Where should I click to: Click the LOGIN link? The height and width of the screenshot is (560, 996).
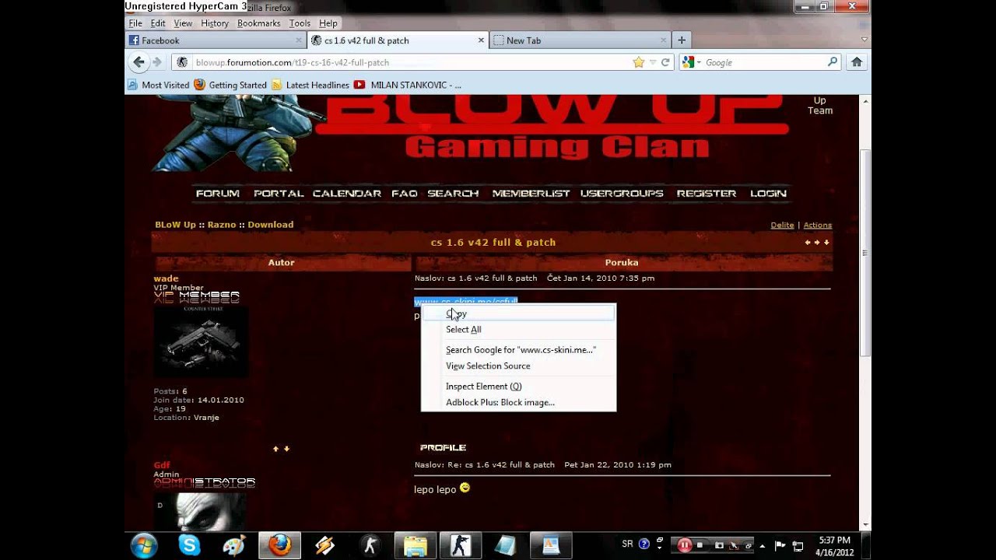click(769, 194)
